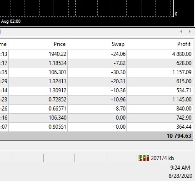Select the trade row with price 1940.22
The height and width of the screenshot is (181, 195).
[97, 54]
